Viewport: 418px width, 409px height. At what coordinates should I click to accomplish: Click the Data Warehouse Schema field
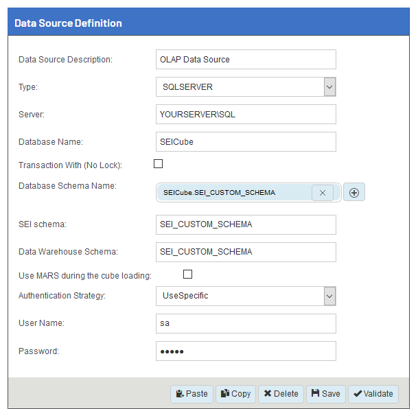click(246, 252)
